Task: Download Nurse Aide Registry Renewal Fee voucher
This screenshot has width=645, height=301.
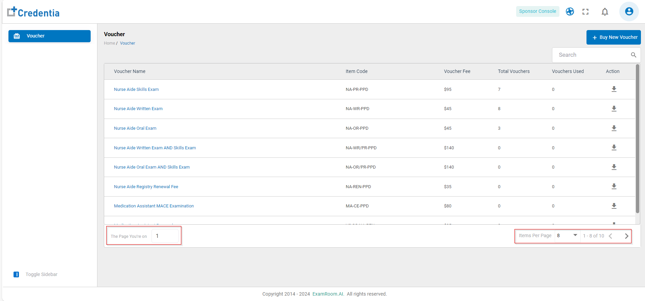Action: (x=614, y=186)
